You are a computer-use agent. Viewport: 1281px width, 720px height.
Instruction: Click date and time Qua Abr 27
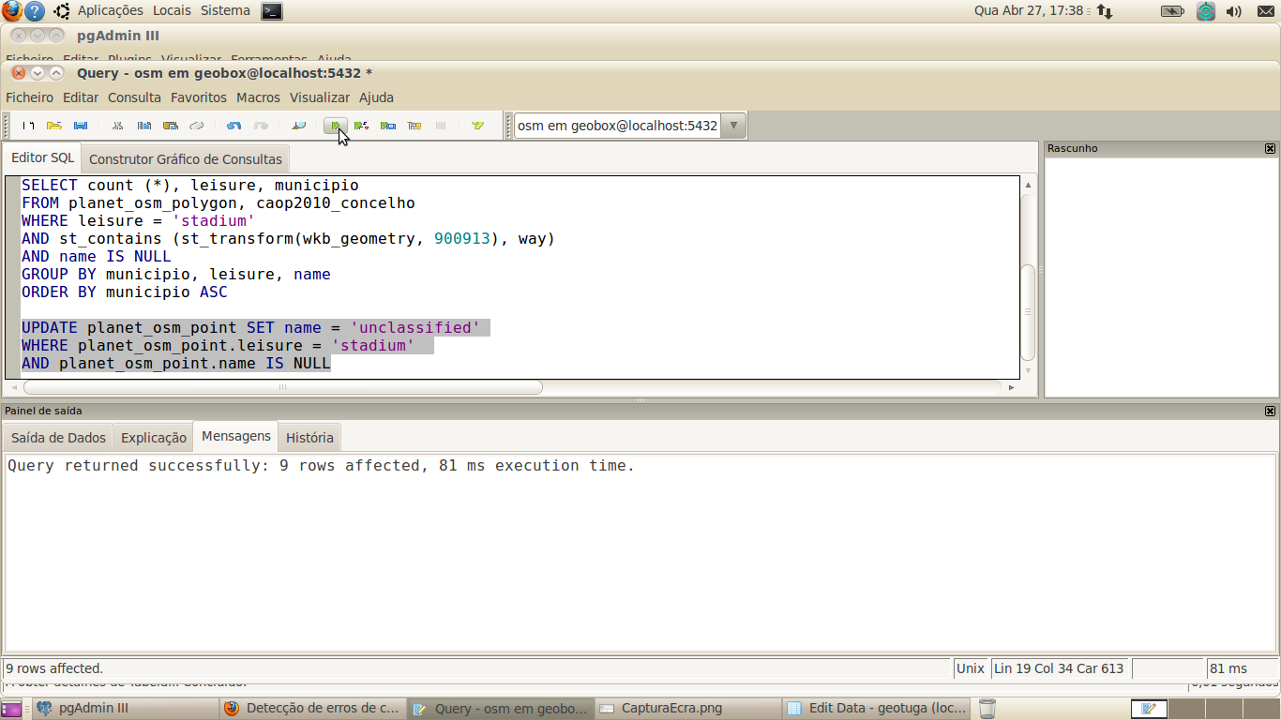[x=1029, y=10]
